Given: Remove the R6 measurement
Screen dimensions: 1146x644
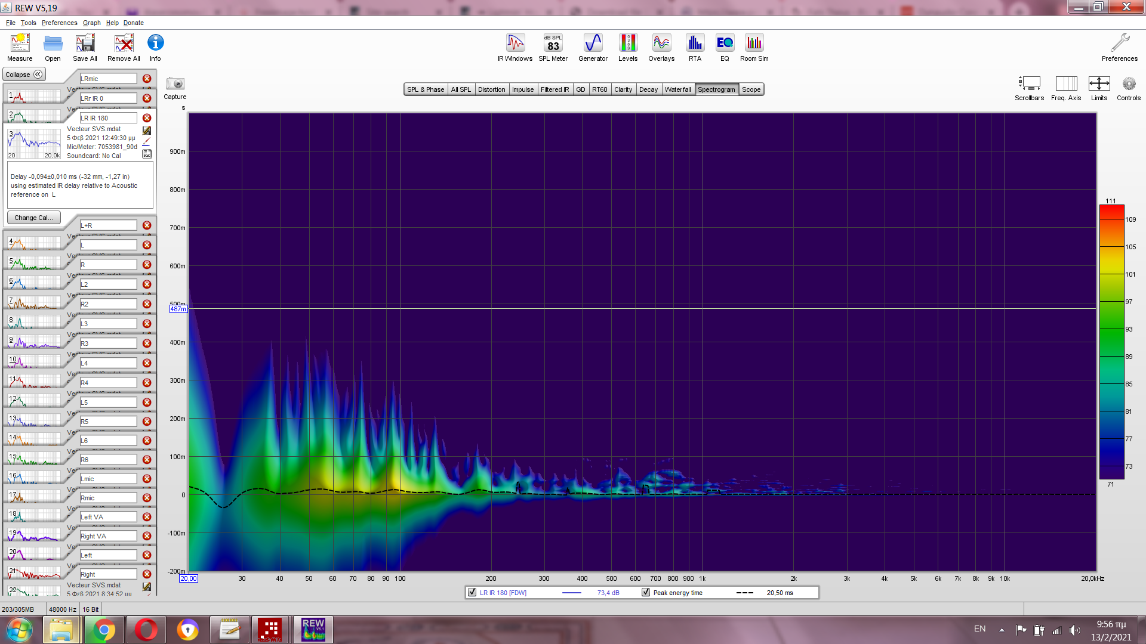Looking at the screenshot, I should click(x=147, y=460).
